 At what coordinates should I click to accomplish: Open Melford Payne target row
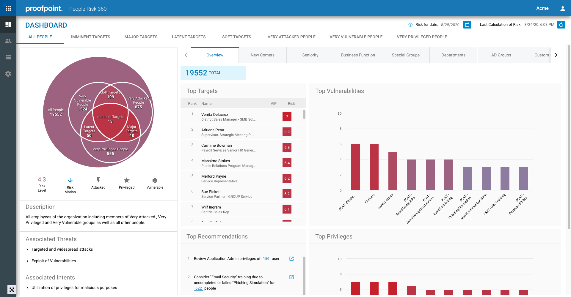[241, 178]
